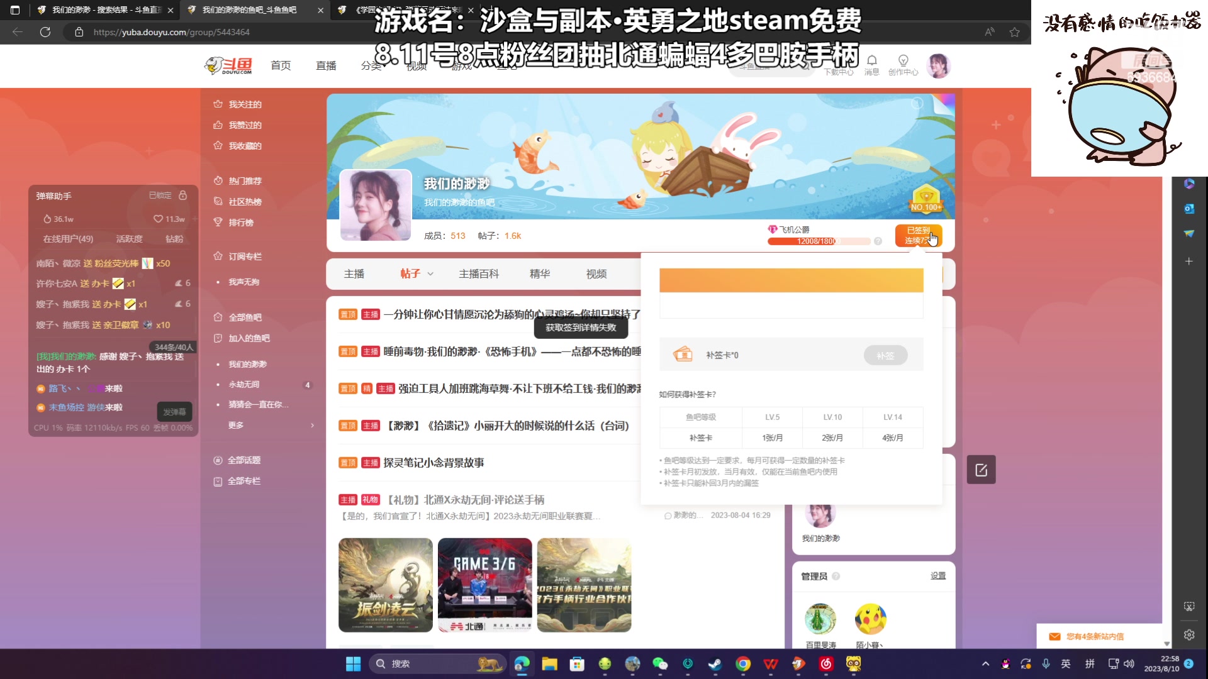
Task: Expand the 分类 menu in header
Action: (x=372, y=65)
